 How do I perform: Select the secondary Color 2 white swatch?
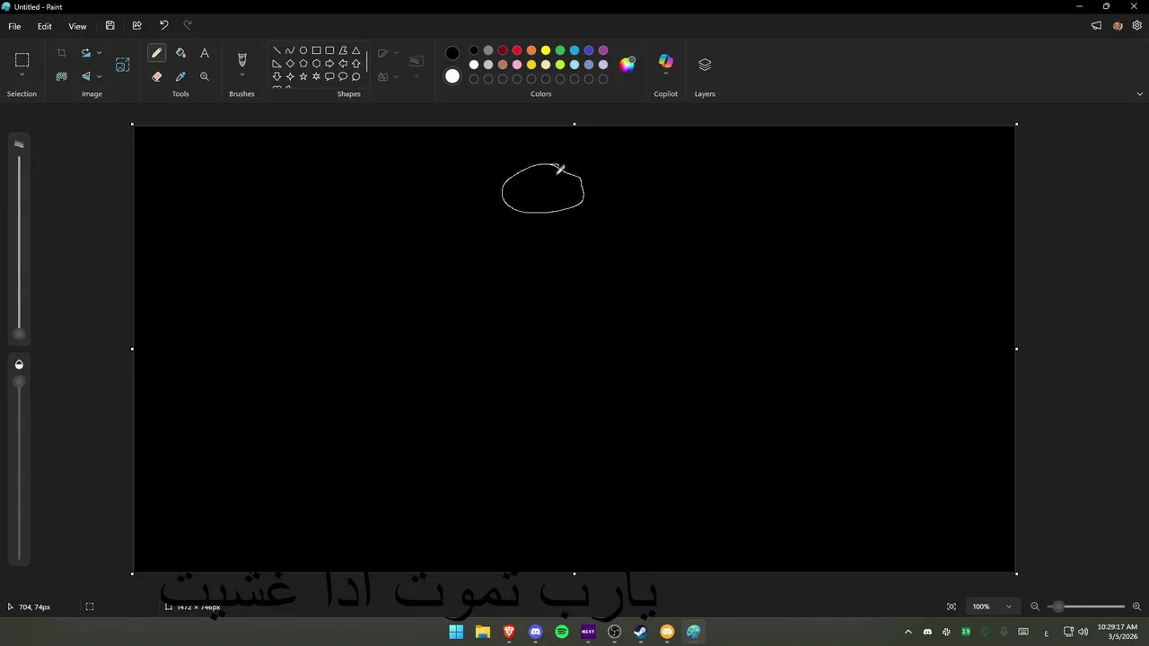(452, 76)
